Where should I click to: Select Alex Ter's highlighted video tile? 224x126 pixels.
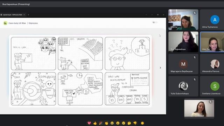tap(212, 42)
